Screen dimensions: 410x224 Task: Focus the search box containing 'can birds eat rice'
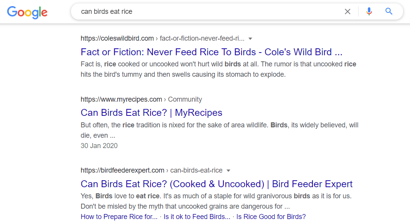click(x=207, y=12)
